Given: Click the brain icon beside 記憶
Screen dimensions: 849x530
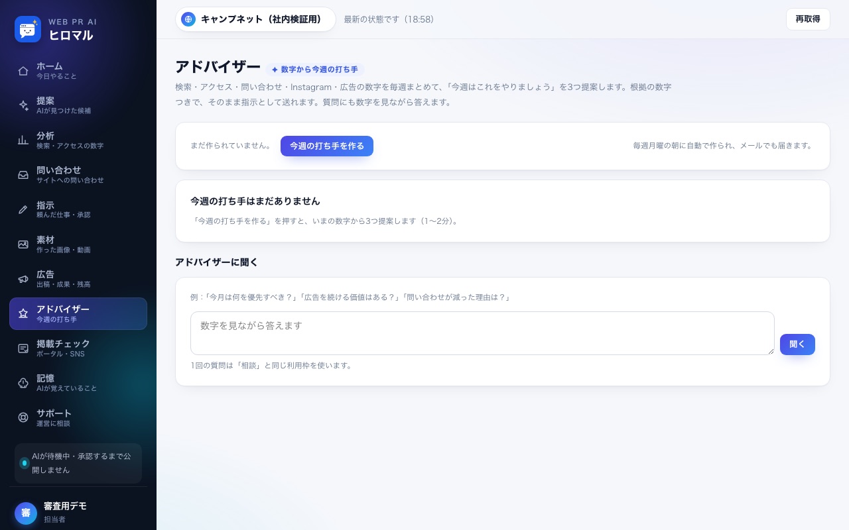Looking at the screenshot, I should (23, 383).
